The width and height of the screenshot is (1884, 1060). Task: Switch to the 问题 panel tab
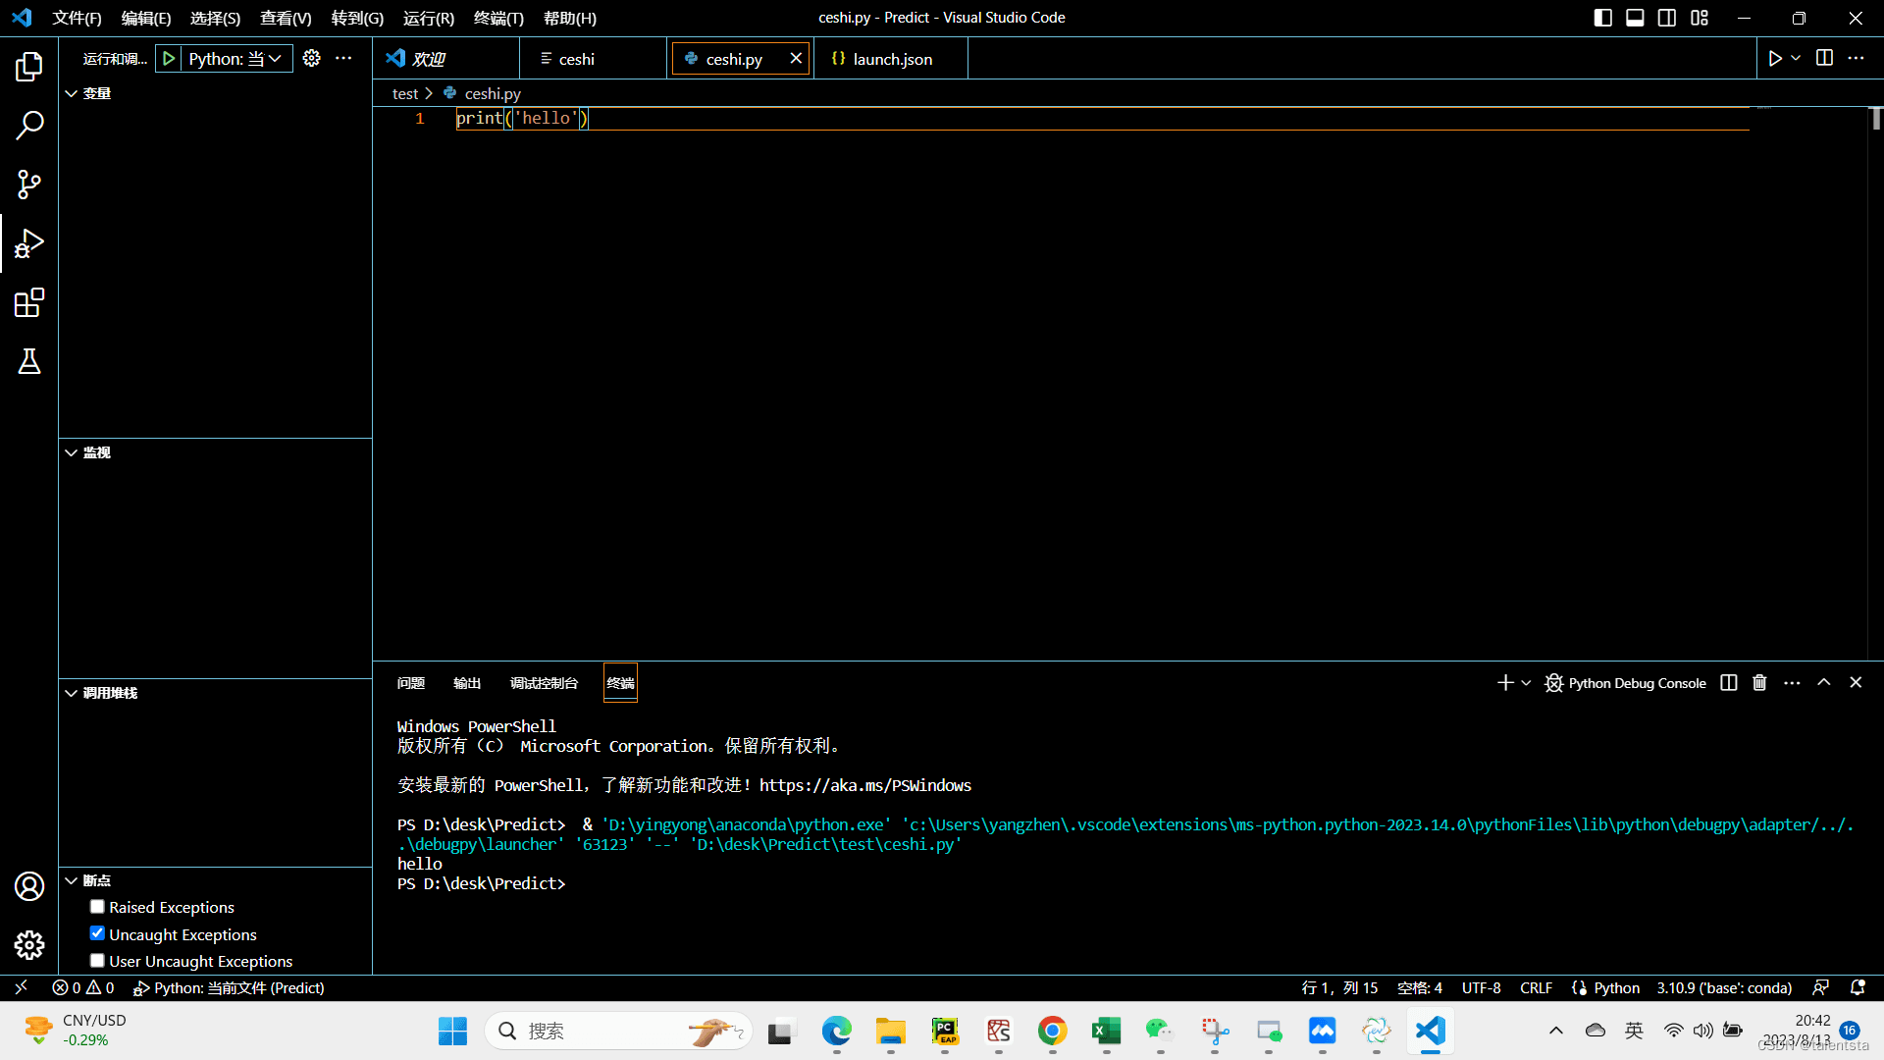point(411,683)
